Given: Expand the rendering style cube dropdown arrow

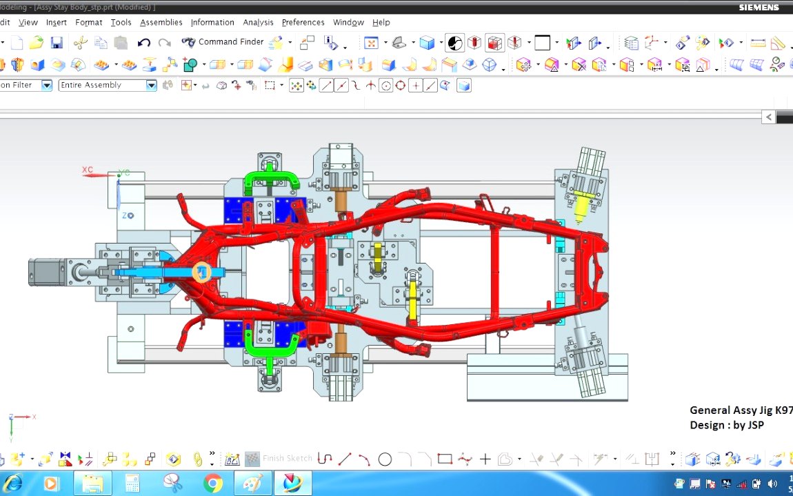Looking at the screenshot, I should coord(440,43).
